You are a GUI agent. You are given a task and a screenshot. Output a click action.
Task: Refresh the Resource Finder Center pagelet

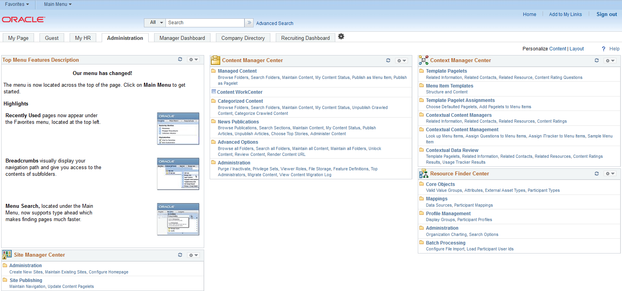(x=597, y=173)
